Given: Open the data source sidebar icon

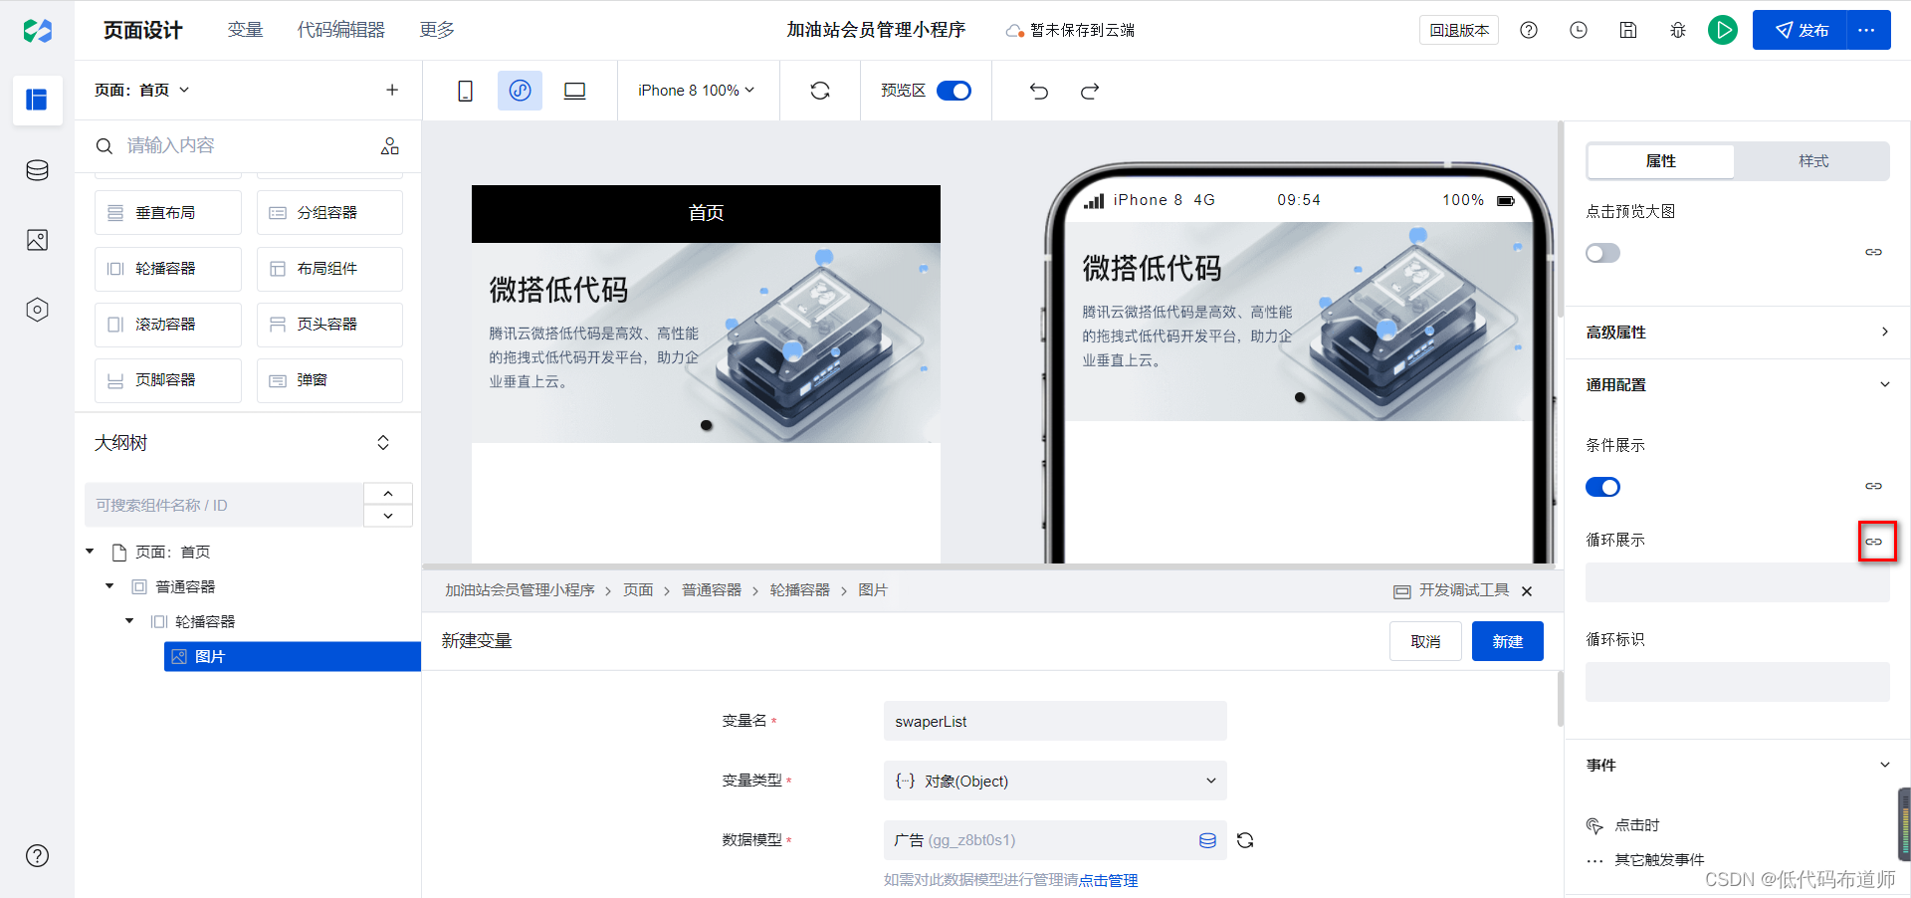Looking at the screenshot, I should coord(37,170).
